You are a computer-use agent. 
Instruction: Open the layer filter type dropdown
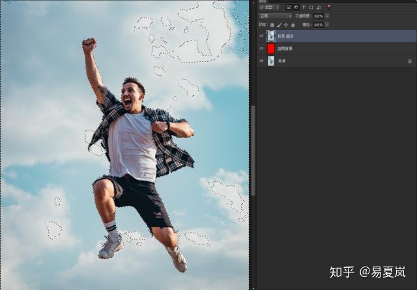click(x=270, y=7)
